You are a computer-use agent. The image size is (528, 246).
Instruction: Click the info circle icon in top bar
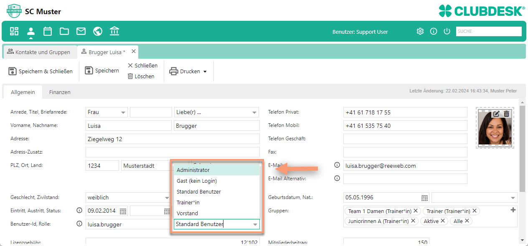click(434, 31)
